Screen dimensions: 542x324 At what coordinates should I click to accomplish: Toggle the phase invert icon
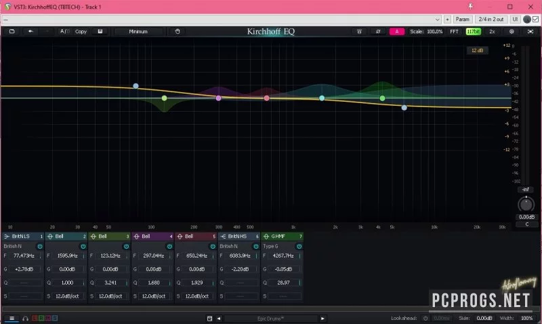coord(378,31)
